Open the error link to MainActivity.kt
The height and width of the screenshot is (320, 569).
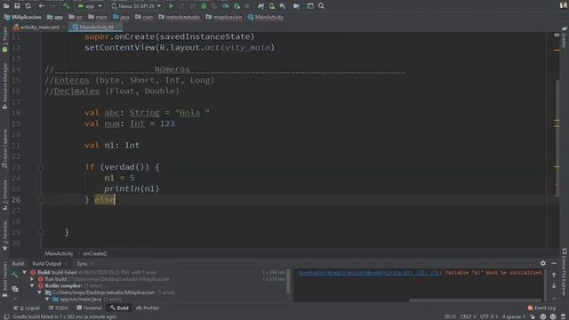coord(369,273)
